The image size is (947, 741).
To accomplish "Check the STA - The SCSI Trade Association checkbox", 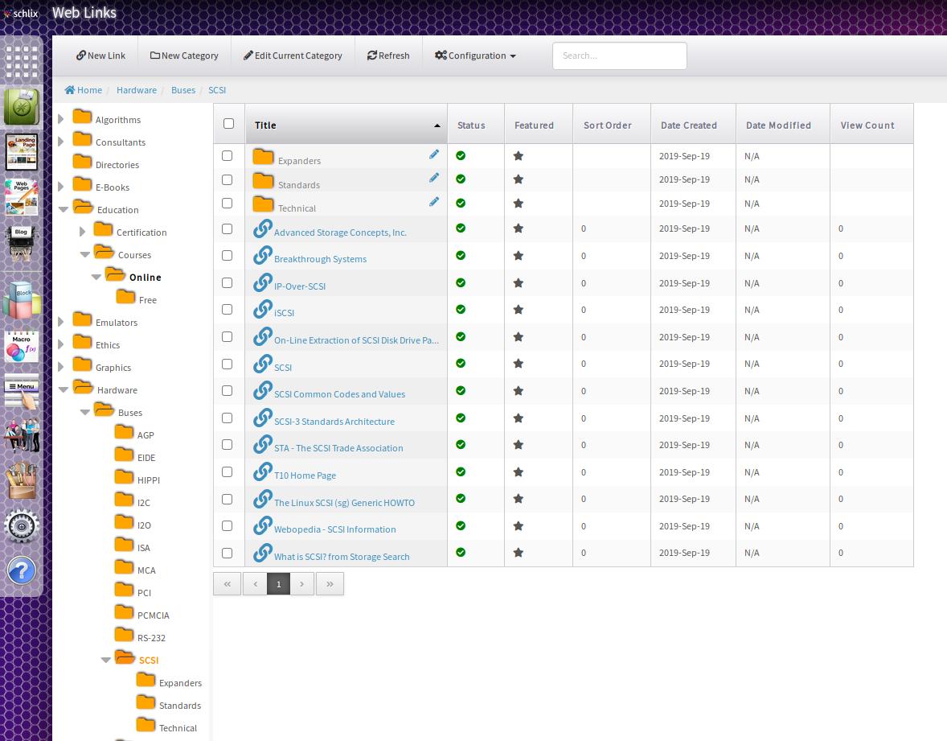I will coord(227,444).
